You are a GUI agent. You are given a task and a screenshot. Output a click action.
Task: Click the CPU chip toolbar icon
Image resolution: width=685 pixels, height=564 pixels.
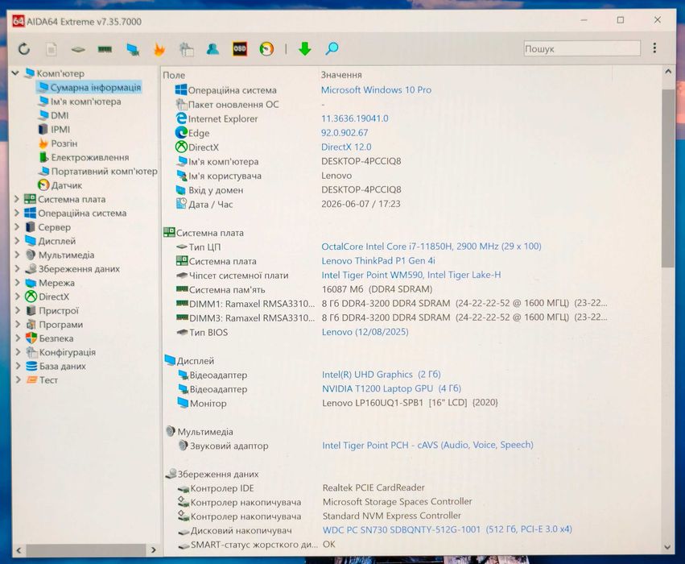coord(78,49)
